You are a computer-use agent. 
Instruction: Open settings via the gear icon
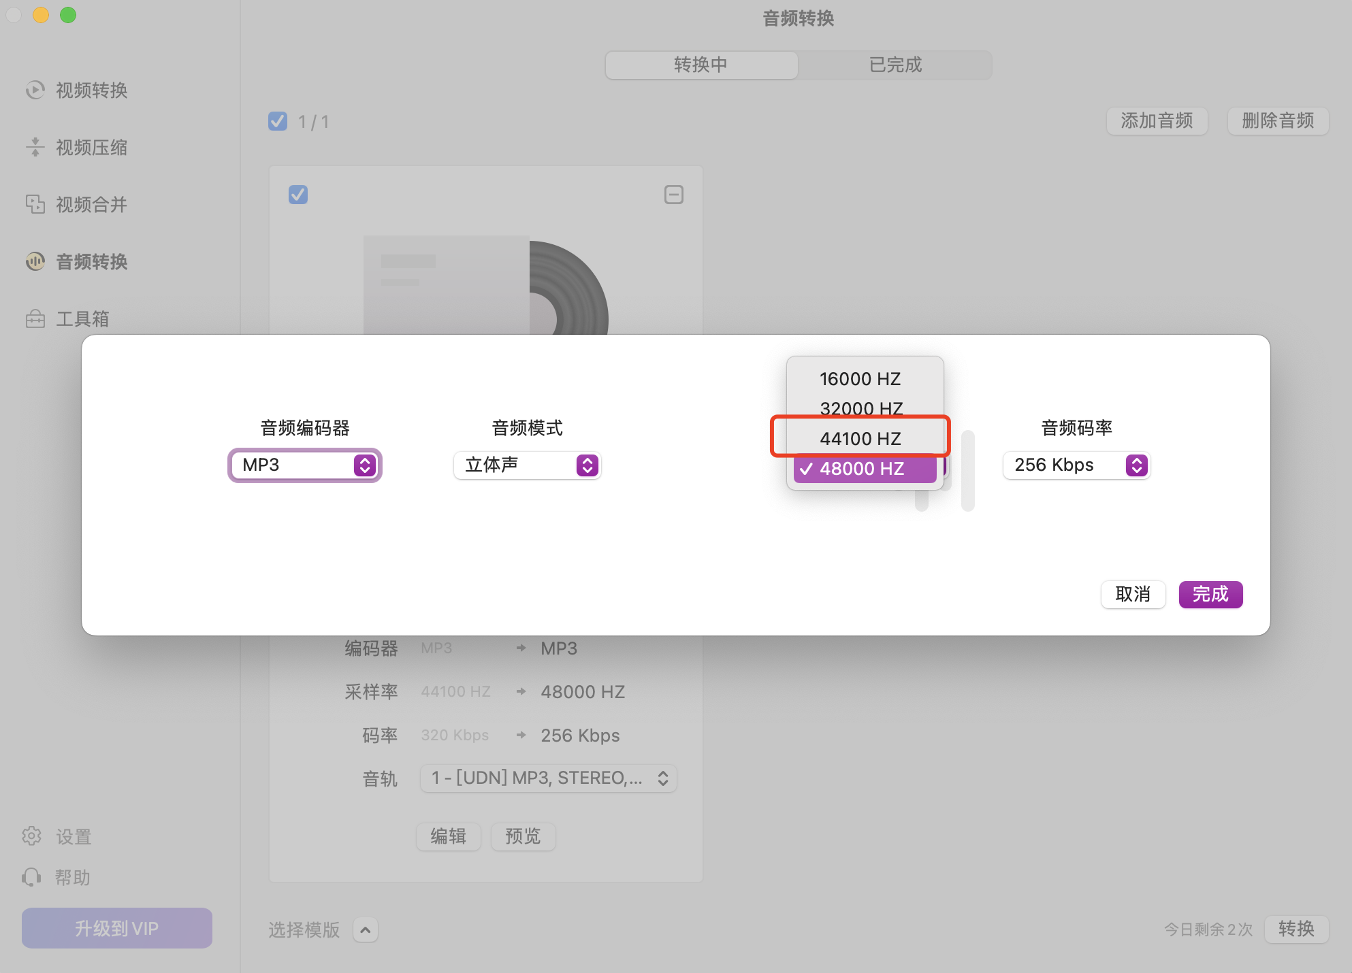(x=32, y=836)
